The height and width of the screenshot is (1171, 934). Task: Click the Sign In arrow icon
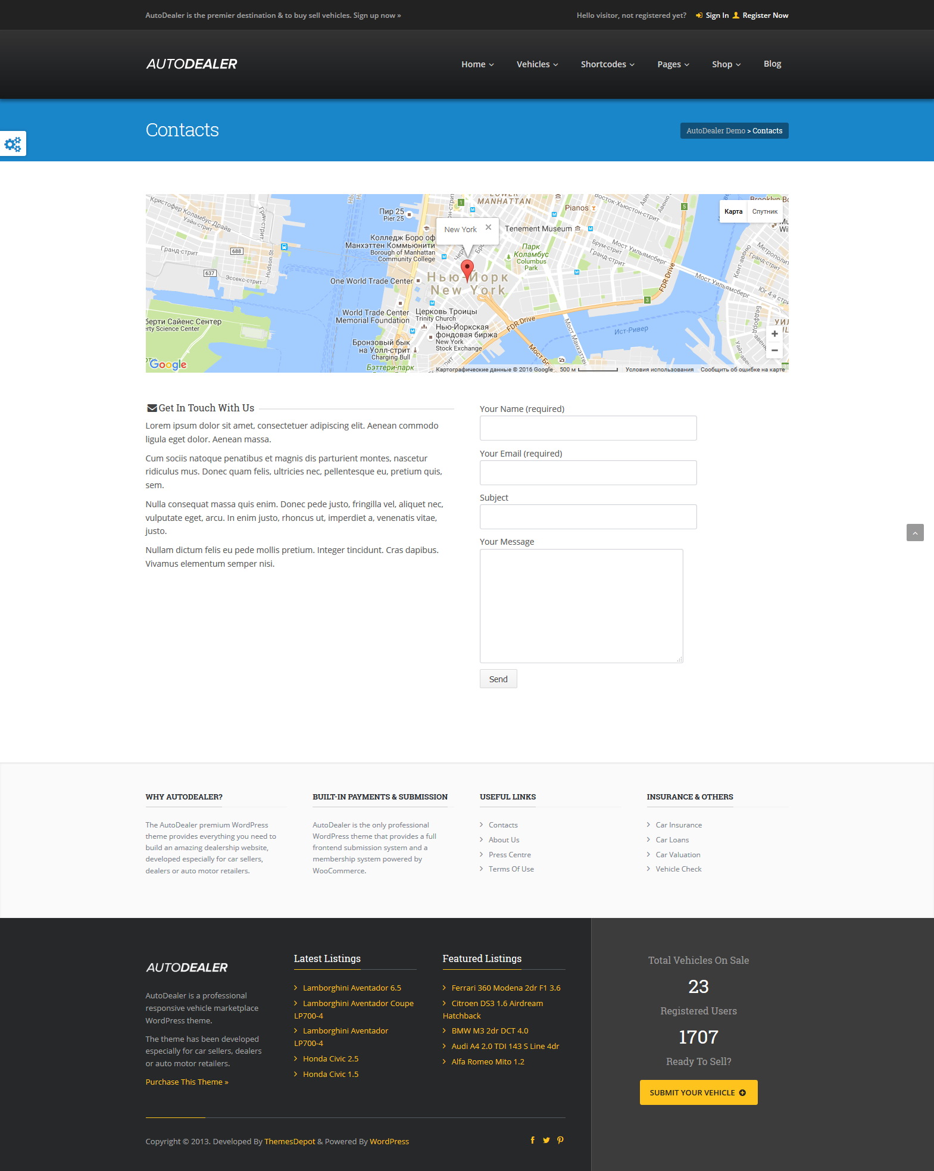[699, 15]
